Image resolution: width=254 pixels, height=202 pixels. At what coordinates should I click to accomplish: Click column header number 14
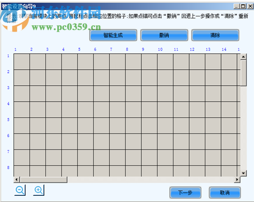224,50
